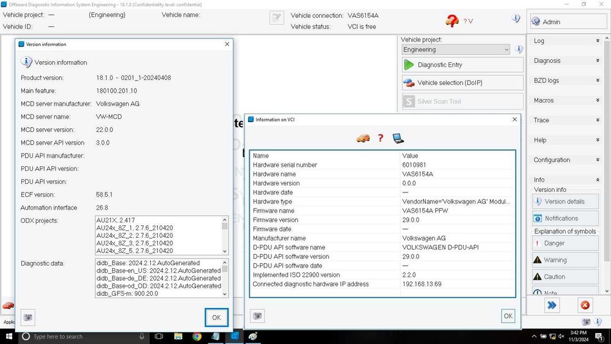The width and height of the screenshot is (611, 344).
Task: Open the Admin user panel
Action: pyautogui.click(x=568, y=22)
